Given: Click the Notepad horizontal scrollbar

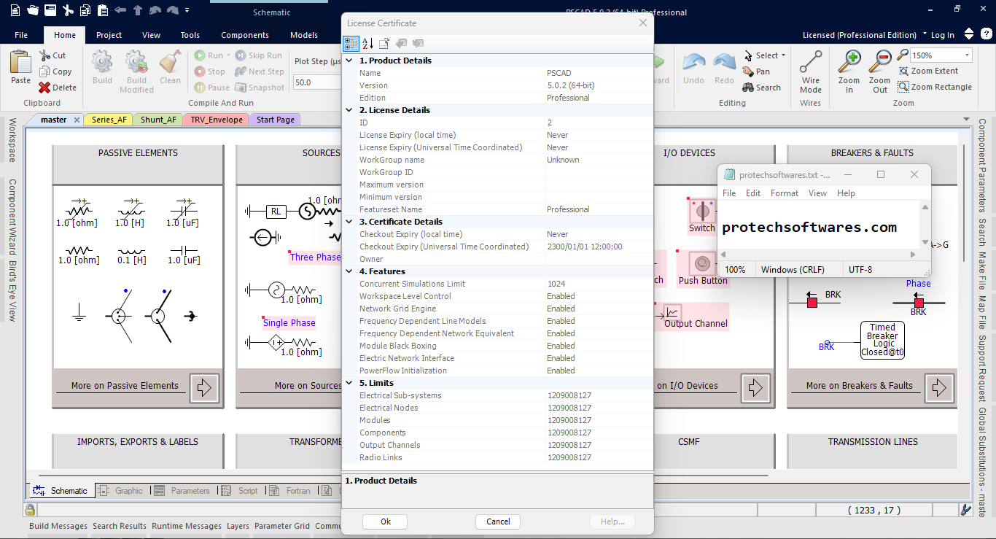Looking at the screenshot, I should (820, 255).
